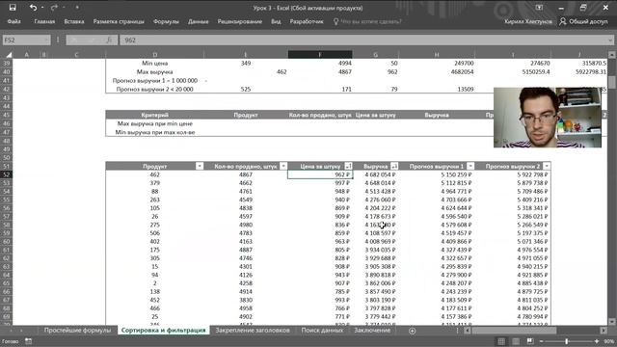Click the Save icon in quick access toolbar

tap(13, 8)
